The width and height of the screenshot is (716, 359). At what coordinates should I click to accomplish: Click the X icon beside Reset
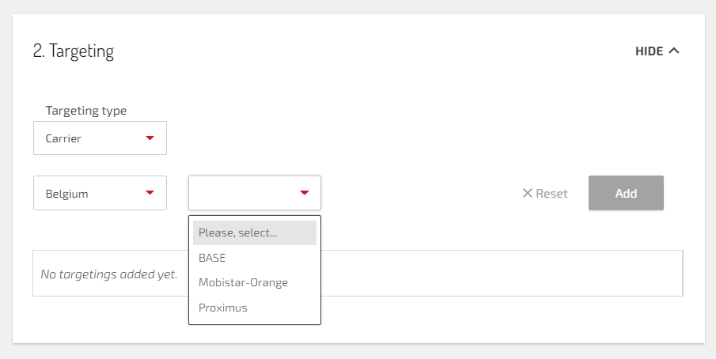[x=527, y=193]
